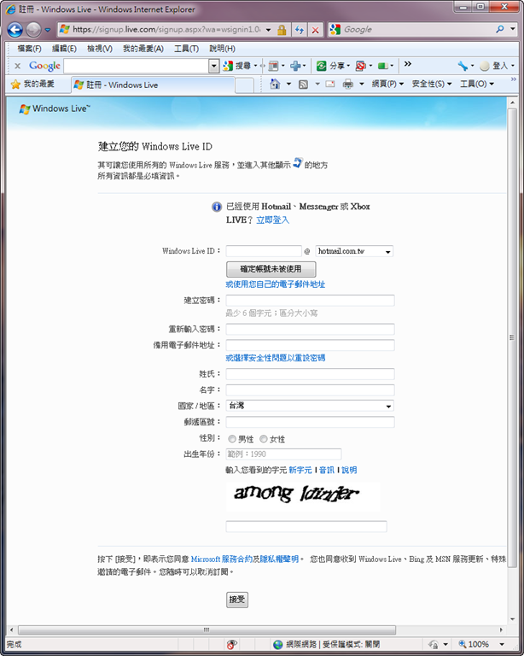The height and width of the screenshot is (656, 524).
Task: Click the 隱私權聲明 privacy statement link
Action: pos(279,559)
